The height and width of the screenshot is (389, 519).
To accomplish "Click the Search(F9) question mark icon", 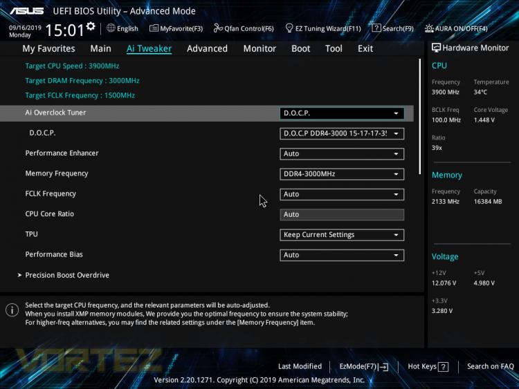I will pyautogui.click(x=376, y=28).
